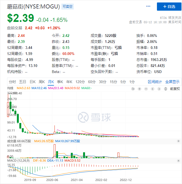The image size is (182, 184).
Task: Click the volume MA5:26.9万股 label
Action: coord(44,141)
